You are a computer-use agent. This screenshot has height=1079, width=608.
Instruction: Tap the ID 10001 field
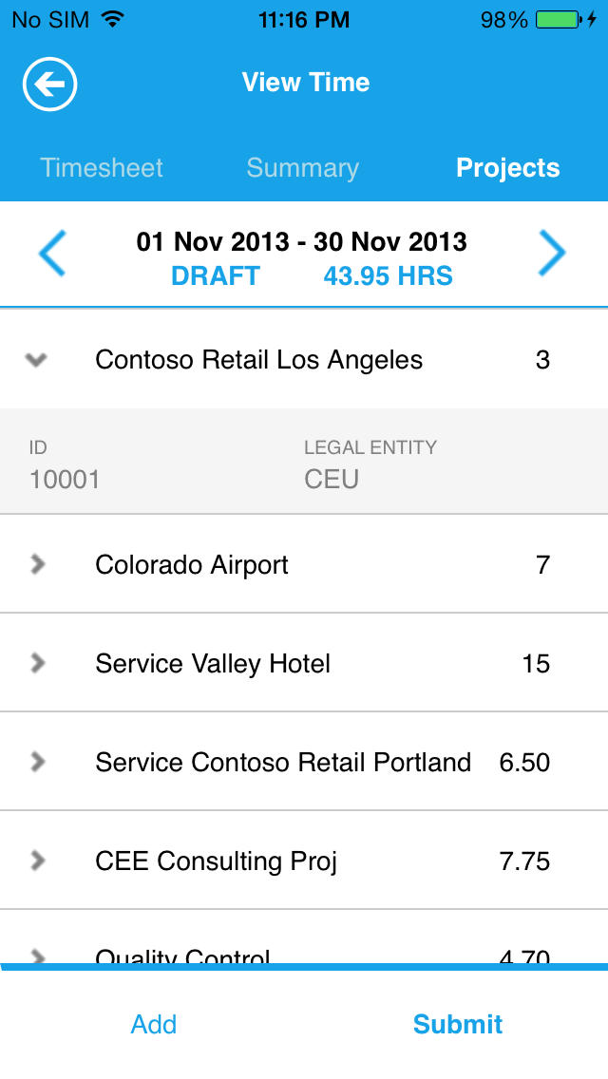pyautogui.click(x=65, y=478)
